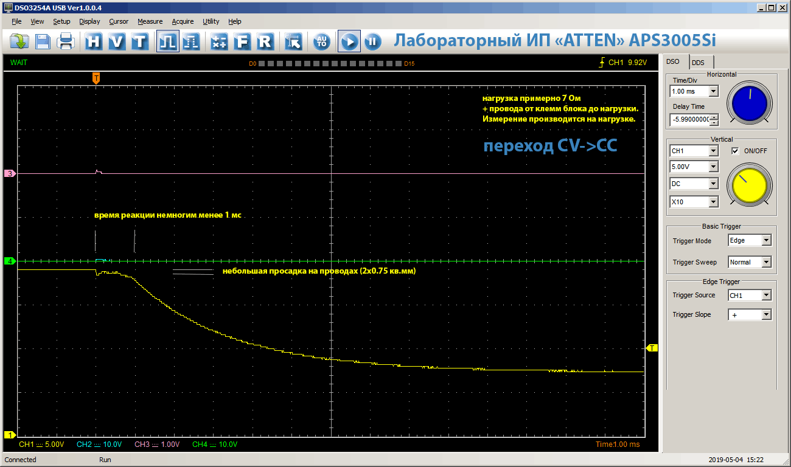Switch to the DDS tab
Screen dimensions: 791x467
coord(697,62)
